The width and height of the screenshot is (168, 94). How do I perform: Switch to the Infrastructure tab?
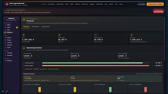35,27
